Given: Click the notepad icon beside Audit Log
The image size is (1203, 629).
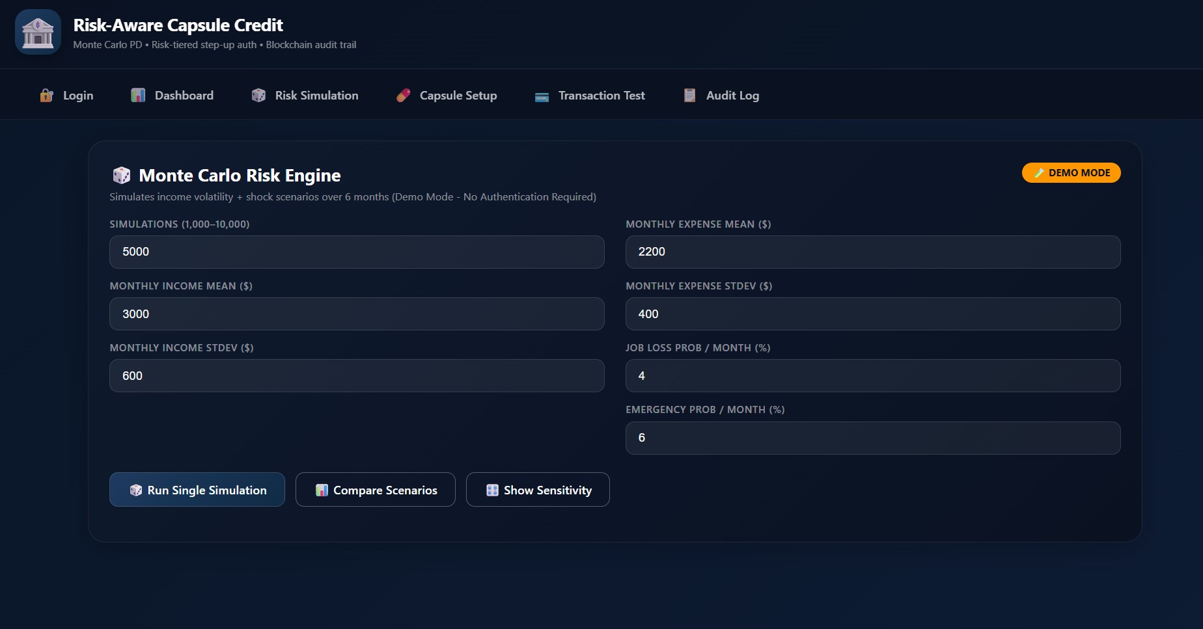Looking at the screenshot, I should coord(689,96).
